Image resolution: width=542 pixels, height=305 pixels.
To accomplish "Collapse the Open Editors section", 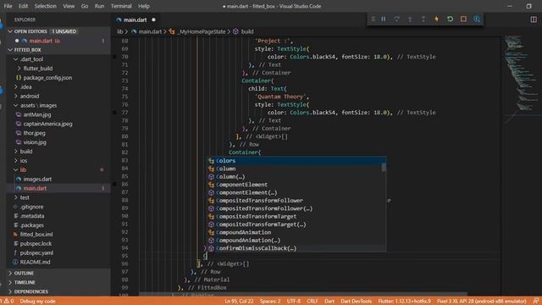I will pos(10,31).
